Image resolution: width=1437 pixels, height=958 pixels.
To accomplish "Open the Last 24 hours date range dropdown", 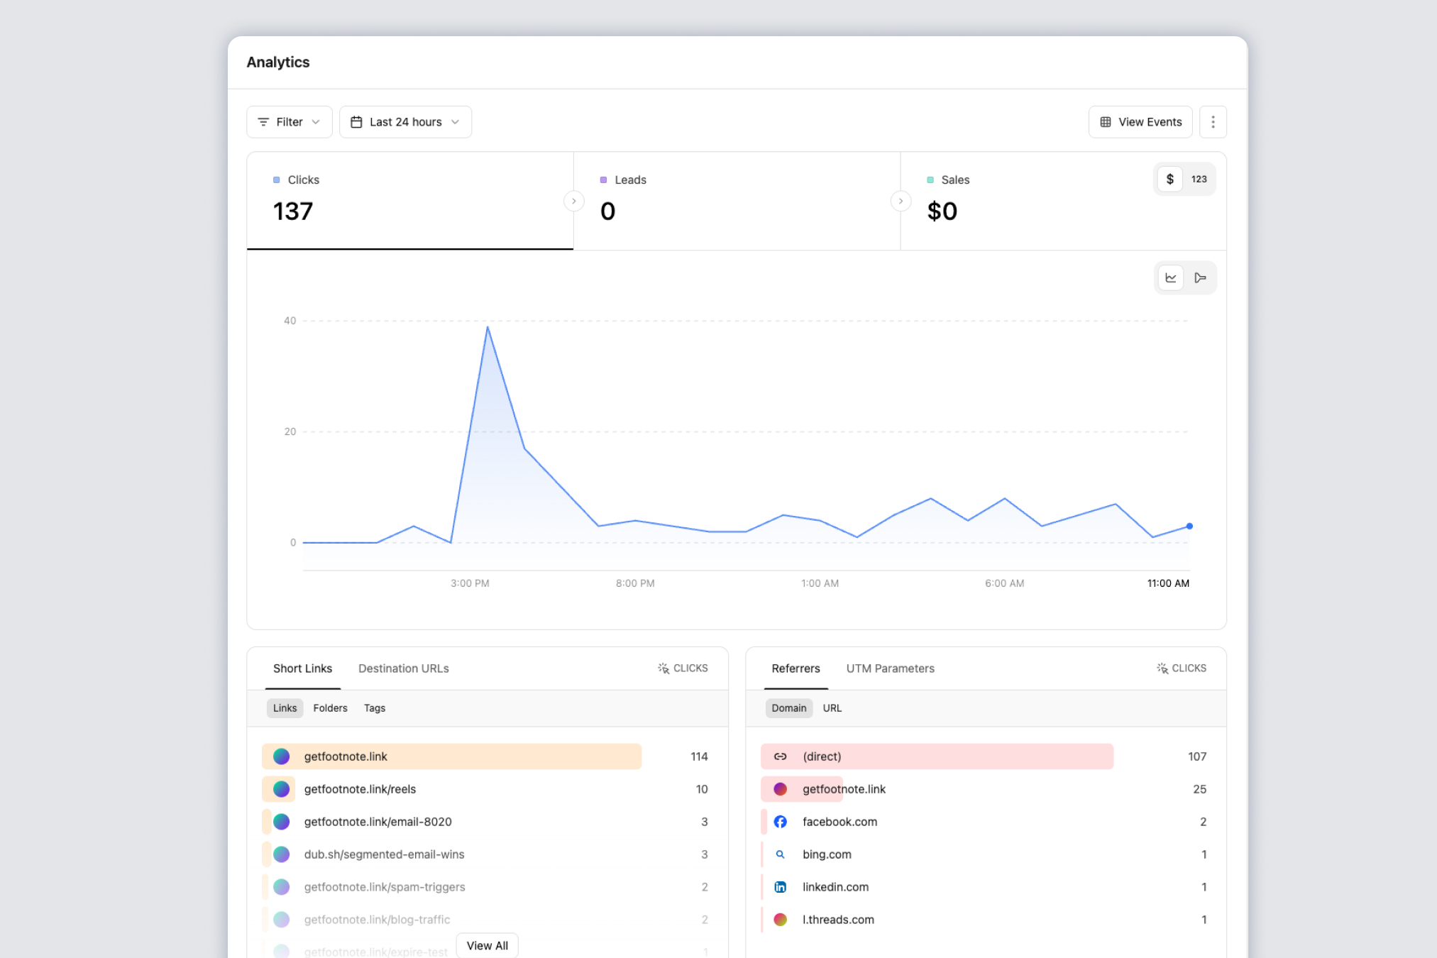I will click(405, 122).
